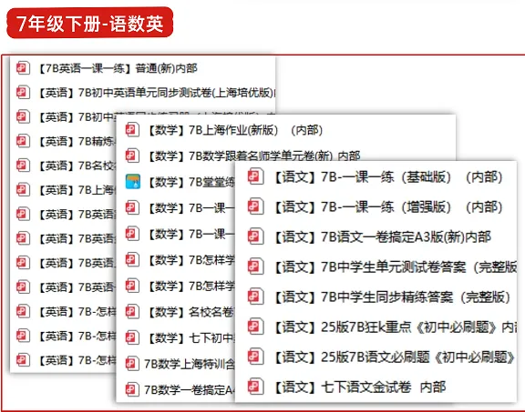Click the red 7年级下册-语数英 header badge

89,23
